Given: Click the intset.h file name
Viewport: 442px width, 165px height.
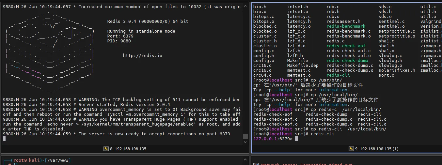Looking at the screenshot, I should click(x=298, y=7).
